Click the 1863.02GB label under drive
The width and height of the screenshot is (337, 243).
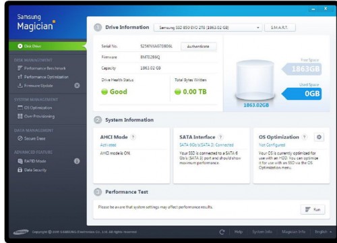tap(256, 105)
